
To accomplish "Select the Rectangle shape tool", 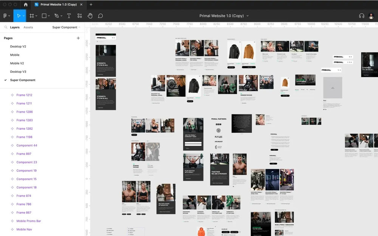I will pos(44,16).
